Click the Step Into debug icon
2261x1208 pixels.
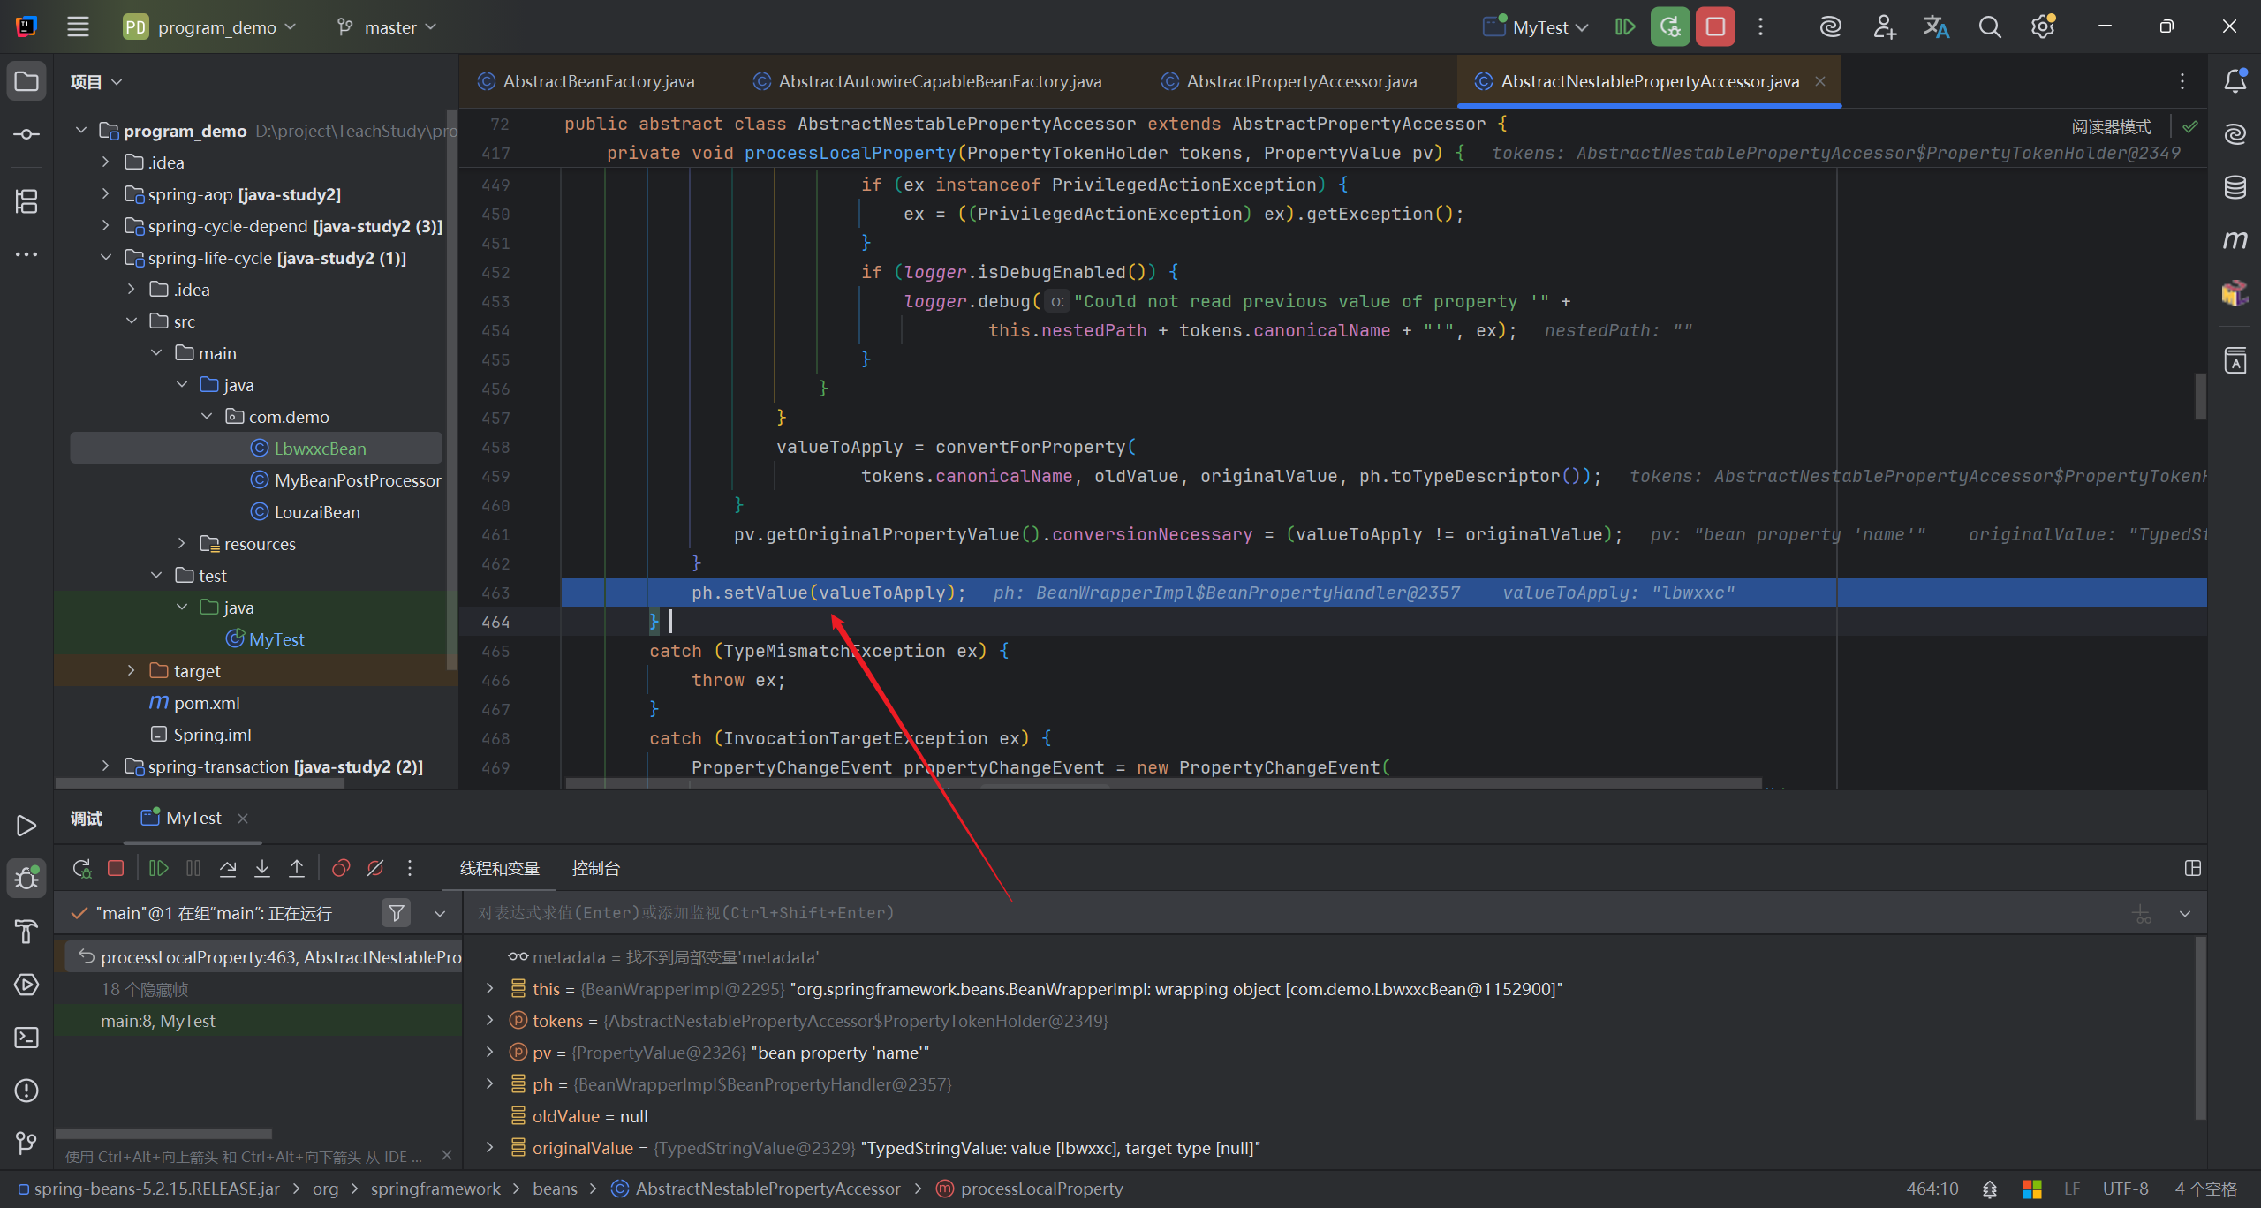tap(262, 869)
